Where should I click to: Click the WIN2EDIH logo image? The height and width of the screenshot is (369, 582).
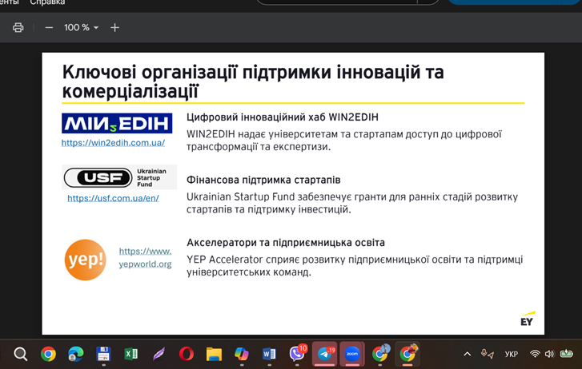coord(117,123)
